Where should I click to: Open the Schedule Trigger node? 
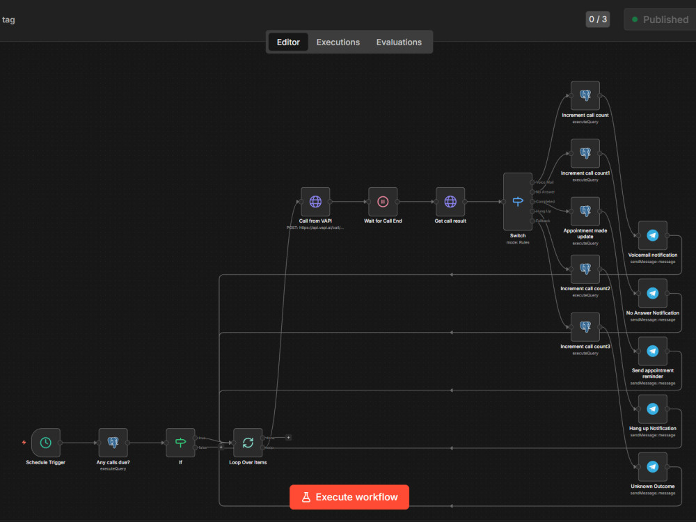[x=46, y=443]
